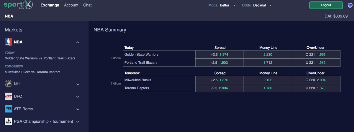Click the NBA title in the header bar
The height and width of the screenshot is (132, 354).
[9, 16]
